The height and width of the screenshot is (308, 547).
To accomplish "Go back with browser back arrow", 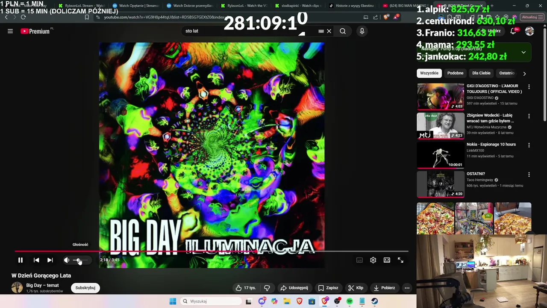I will click(6, 17).
